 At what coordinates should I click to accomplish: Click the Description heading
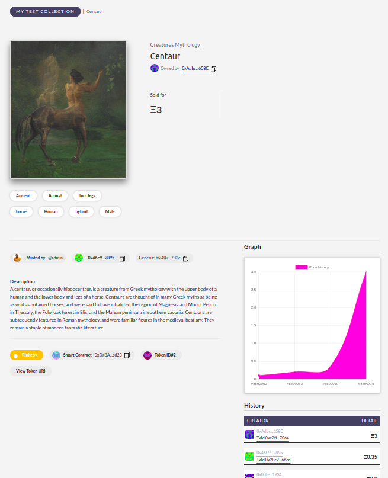(x=23, y=281)
